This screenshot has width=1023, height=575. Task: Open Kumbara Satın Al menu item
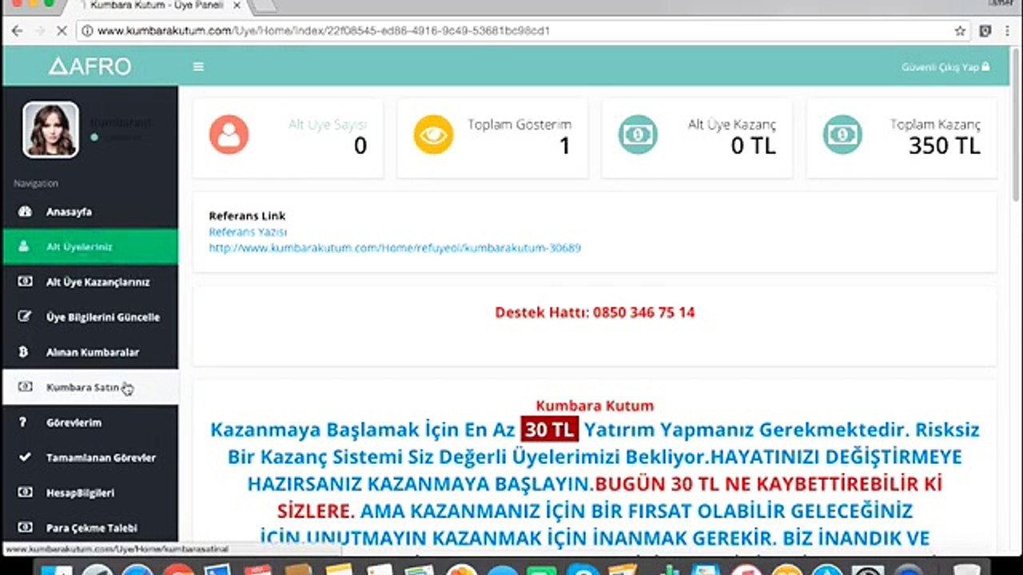90,387
